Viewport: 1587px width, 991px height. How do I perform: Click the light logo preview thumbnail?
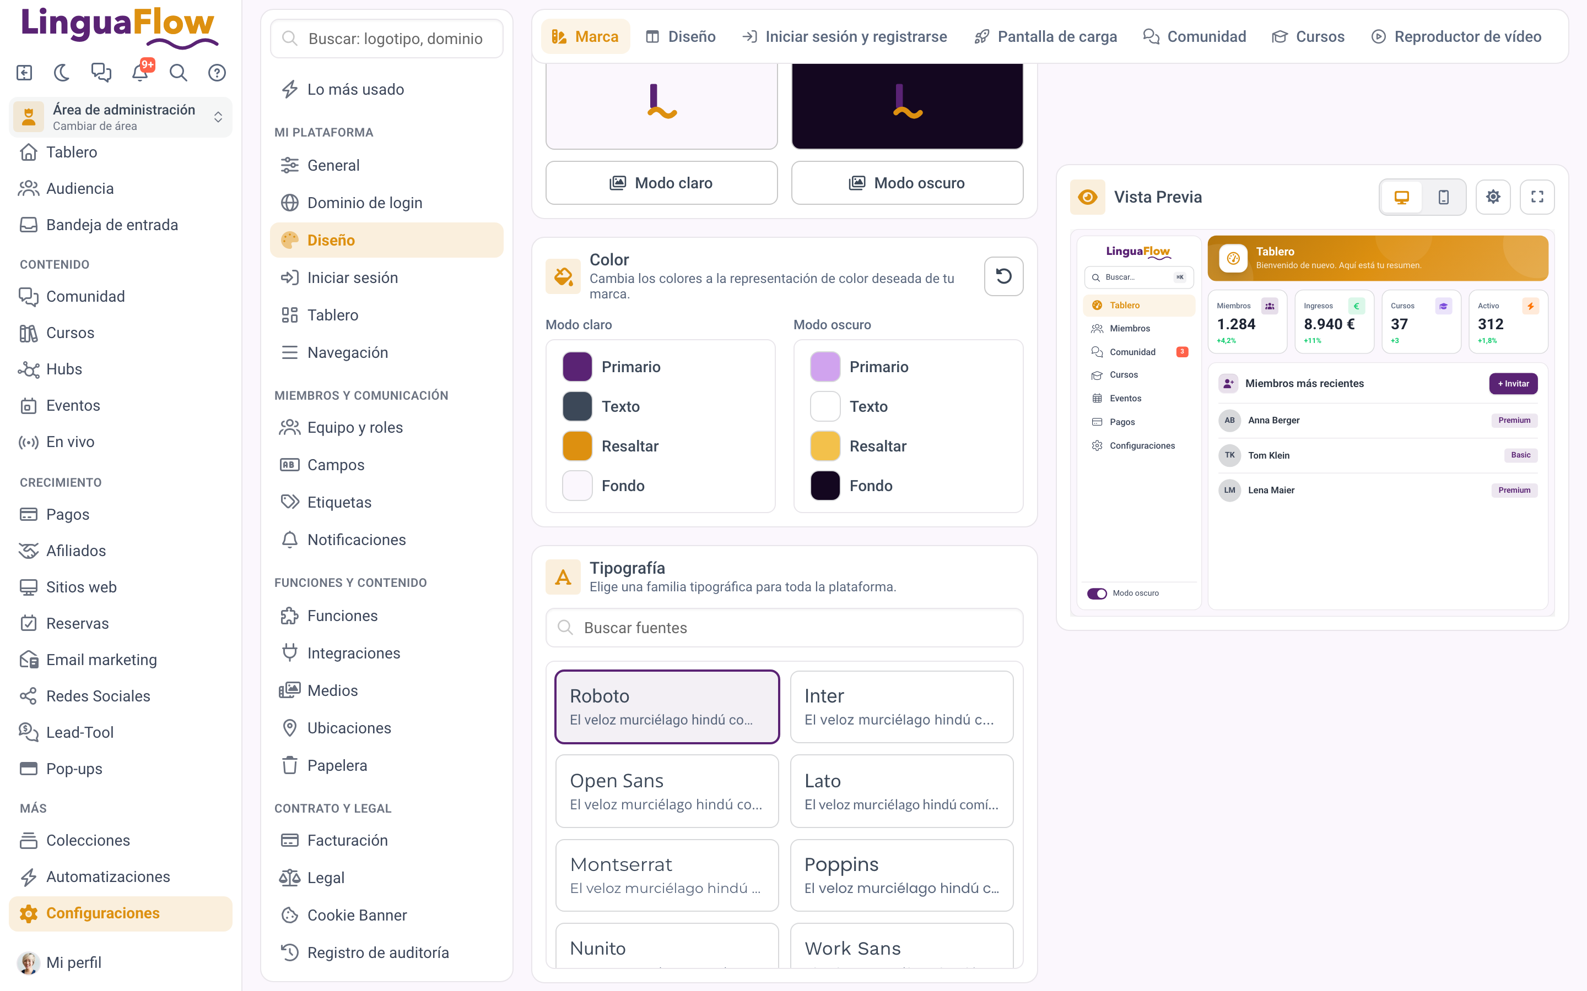pyautogui.click(x=661, y=106)
